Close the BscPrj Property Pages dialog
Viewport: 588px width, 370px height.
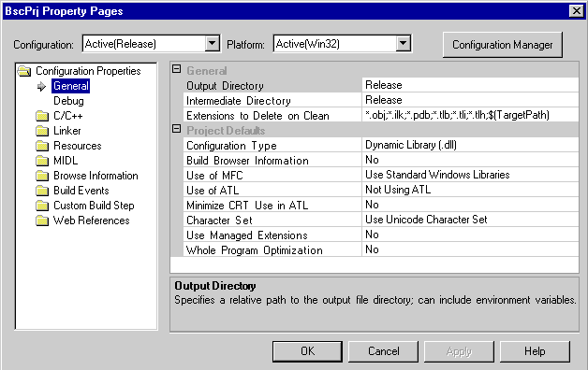pyautogui.click(x=577, y=11)
